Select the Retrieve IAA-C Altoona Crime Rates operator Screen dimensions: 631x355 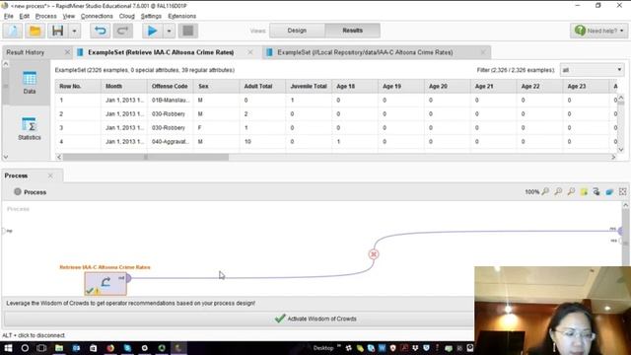click(105, 283)
